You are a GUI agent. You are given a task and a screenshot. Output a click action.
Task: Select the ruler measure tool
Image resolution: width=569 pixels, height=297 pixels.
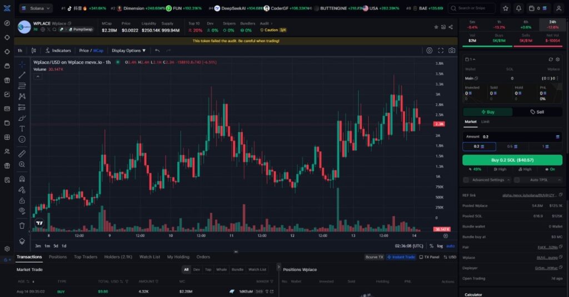tap(22, 153)
